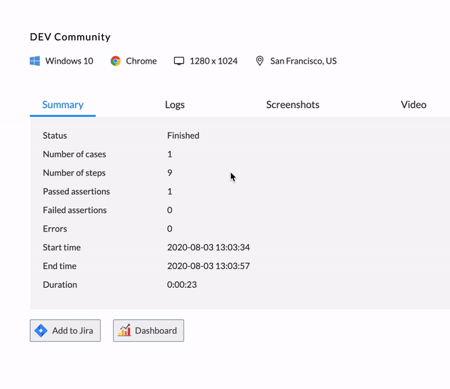Switch to the Video tab
Image resolution: width=450 pixels, height=389 pixels.
pyautogui.click(x=413, y=105)
